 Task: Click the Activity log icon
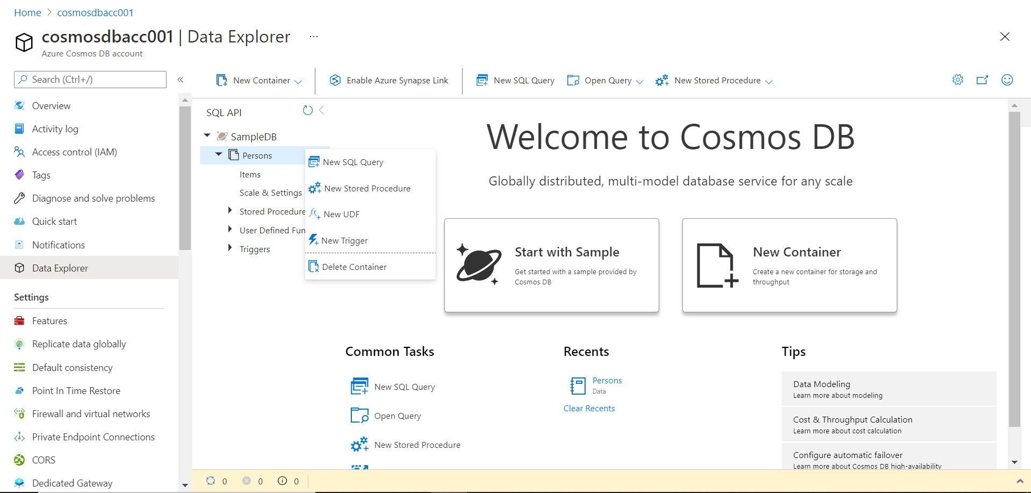[19, 129]
